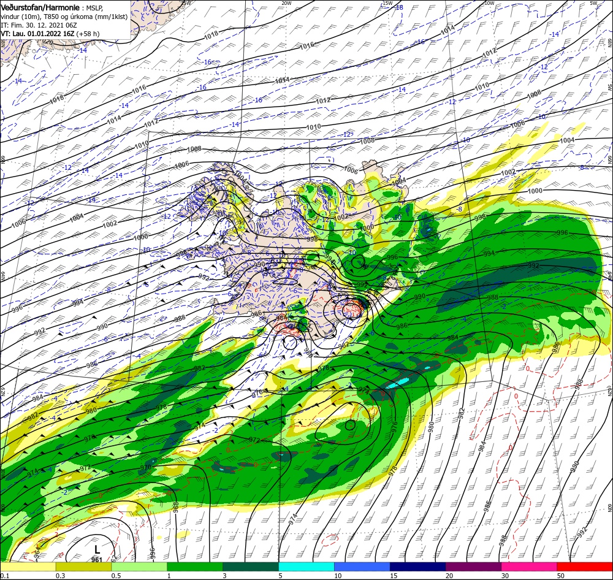Image resolution: width=613 pixels, height=580 pixels.
Task: Click the 20 legend value label
Action: tap(449, 575)
